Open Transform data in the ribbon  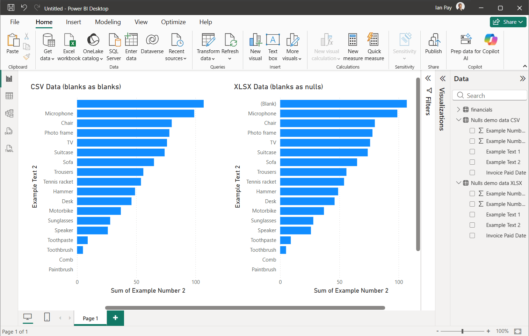[208, 41]
